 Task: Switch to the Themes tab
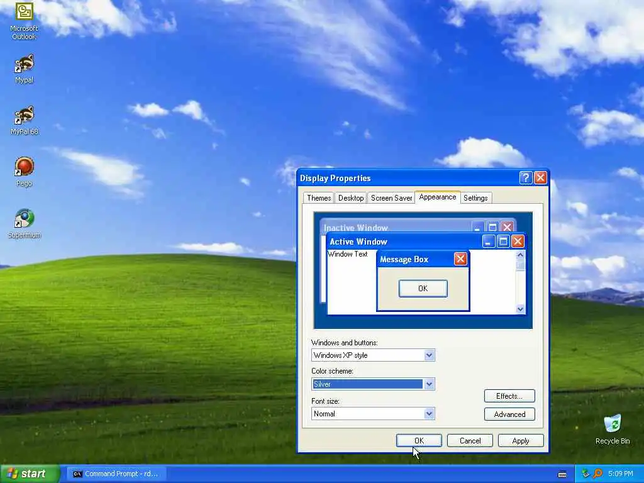click(x=319, y=198)
